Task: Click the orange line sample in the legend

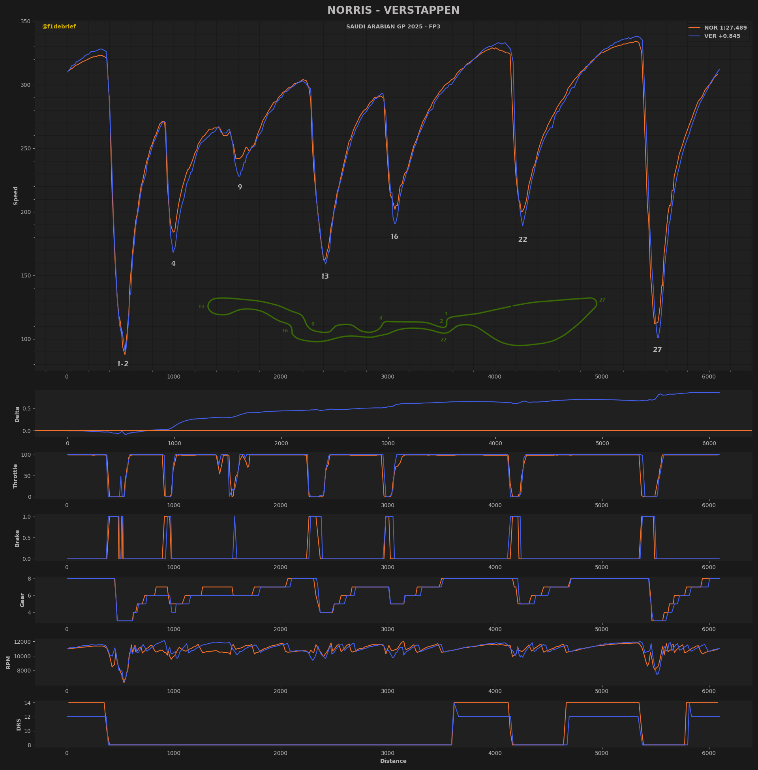Action: click(x=694, y=28)
